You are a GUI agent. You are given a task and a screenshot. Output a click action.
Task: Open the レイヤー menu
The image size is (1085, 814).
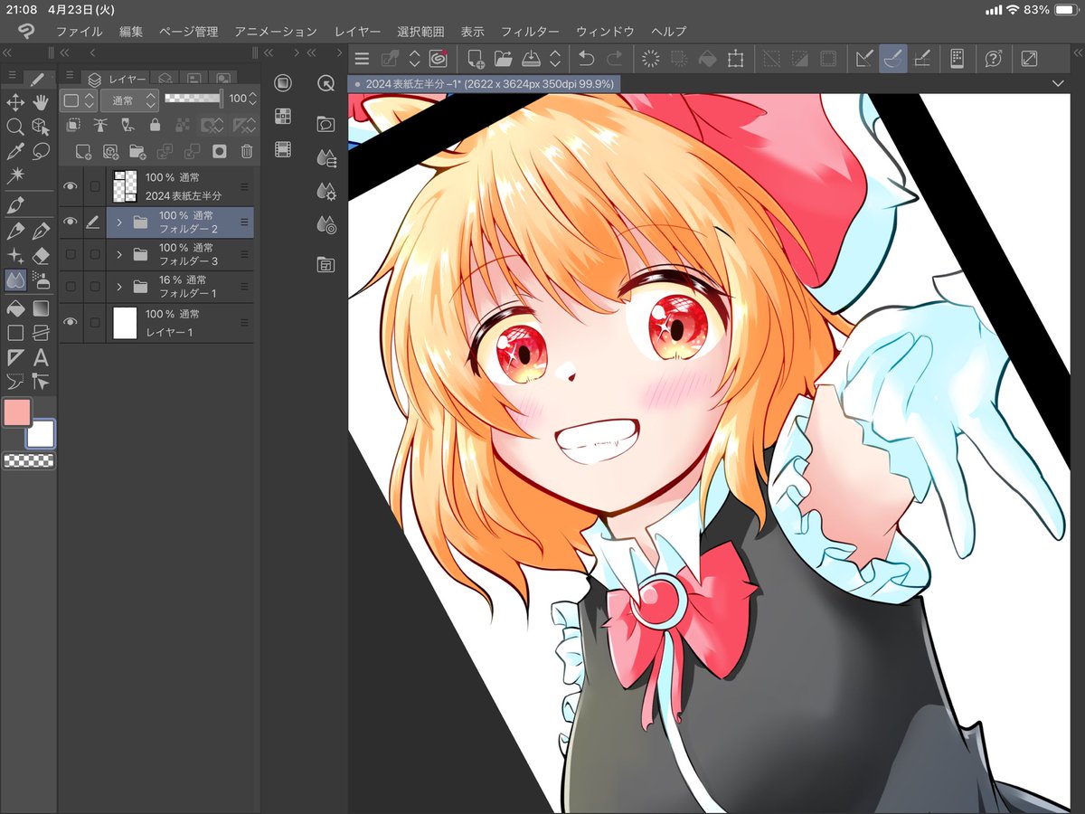pos(357,32)
